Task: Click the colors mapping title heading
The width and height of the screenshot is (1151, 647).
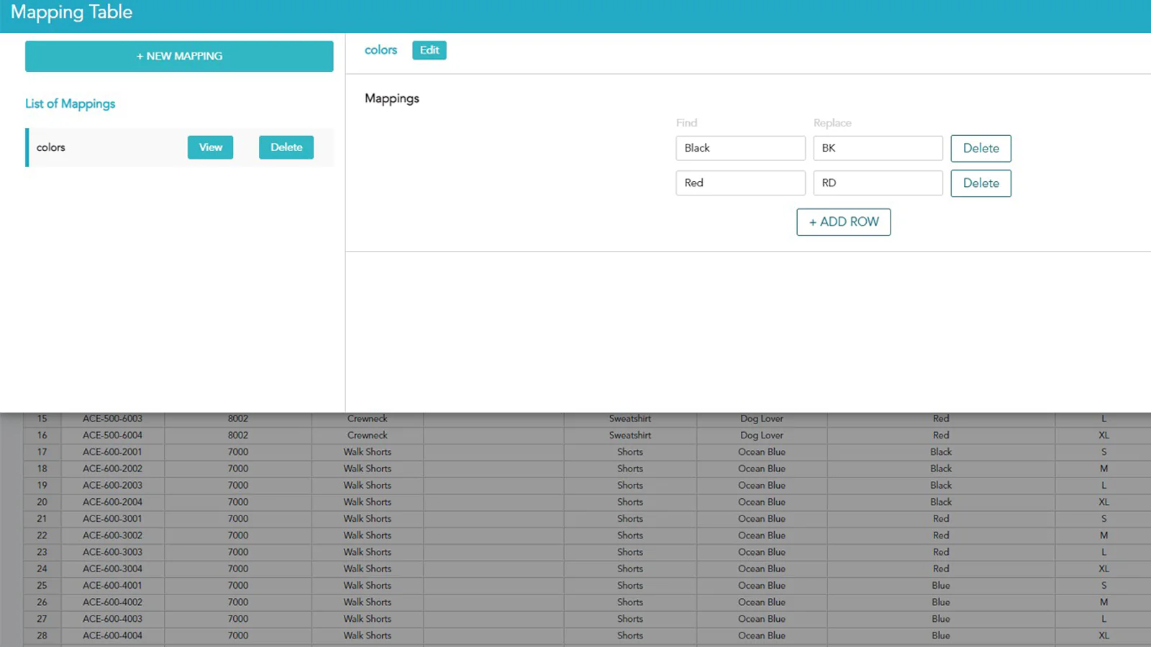Action: coord(381,50)
